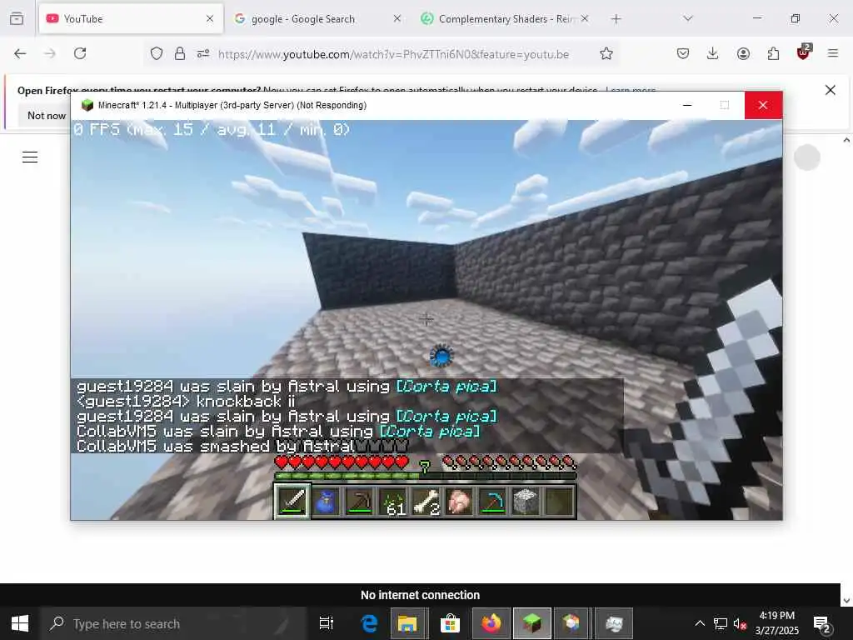The width and height of the screenshot is (853, 640).
Task: Click the page scrollbar up arrow
Action: tap(846, 140)
